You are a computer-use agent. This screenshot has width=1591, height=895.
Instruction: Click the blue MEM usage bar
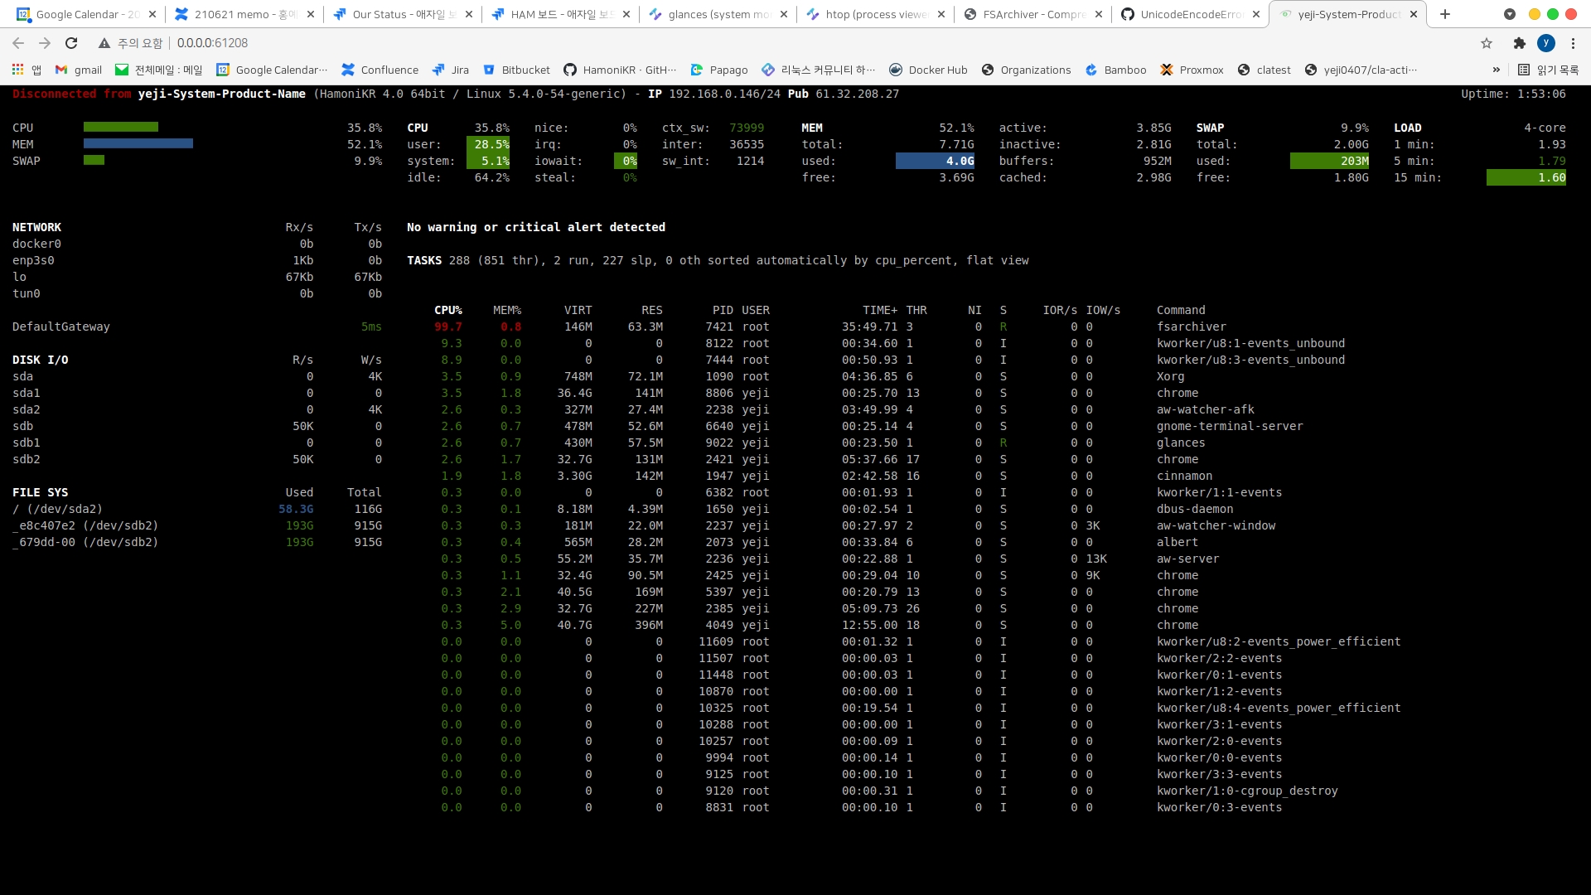(138, 144)
